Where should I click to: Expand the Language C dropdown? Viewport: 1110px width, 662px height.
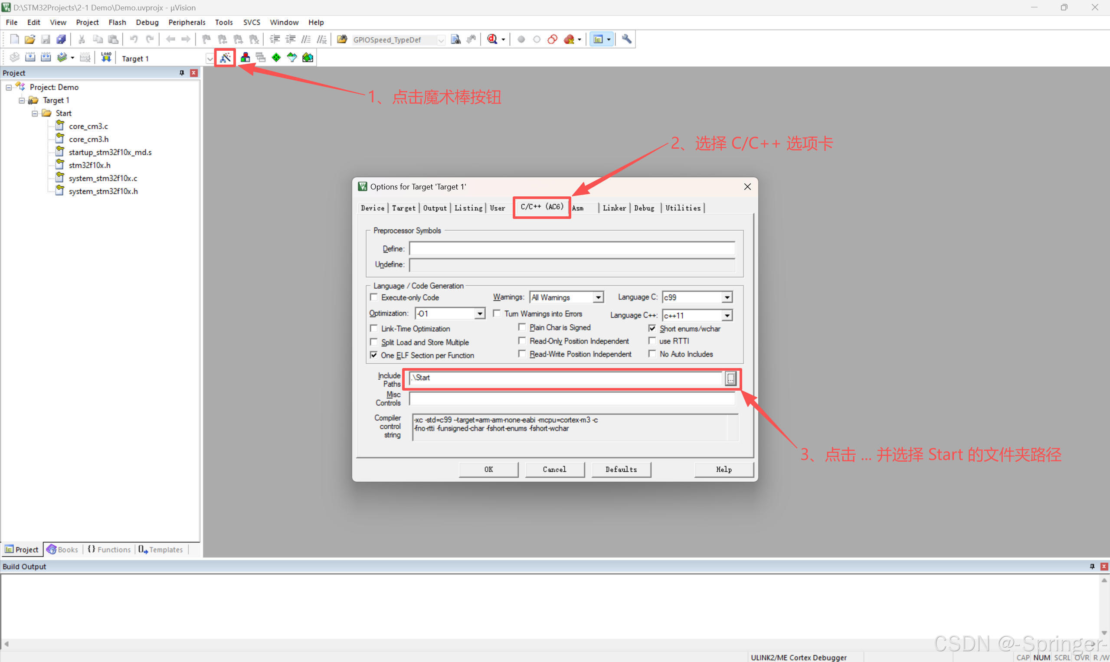coord(727,297)
